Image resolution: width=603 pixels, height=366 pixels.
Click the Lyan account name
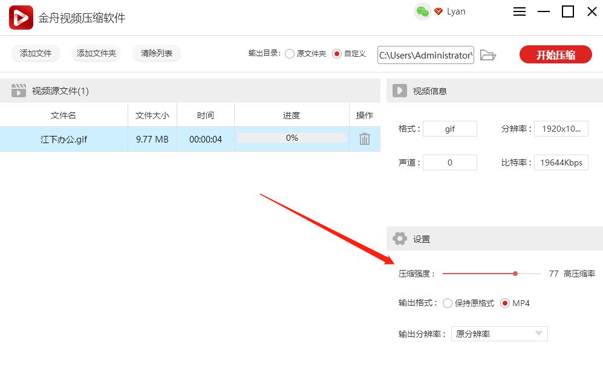[457, 11]
